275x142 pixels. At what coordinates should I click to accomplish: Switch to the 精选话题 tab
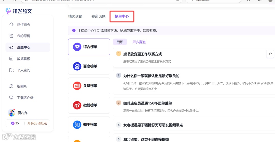click(75, 17)
